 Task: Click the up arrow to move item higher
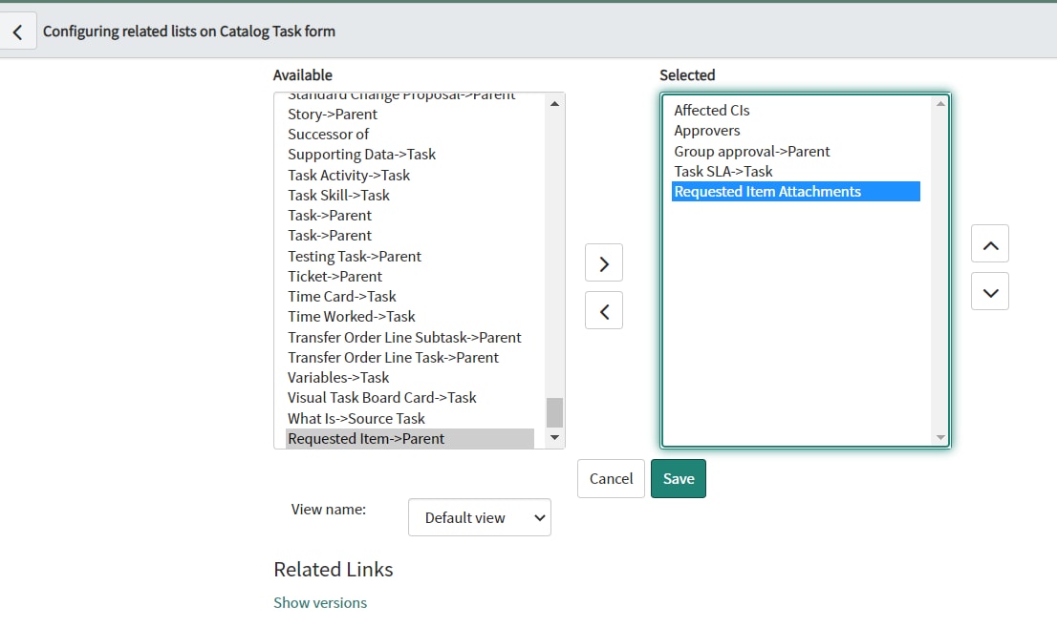989,243
